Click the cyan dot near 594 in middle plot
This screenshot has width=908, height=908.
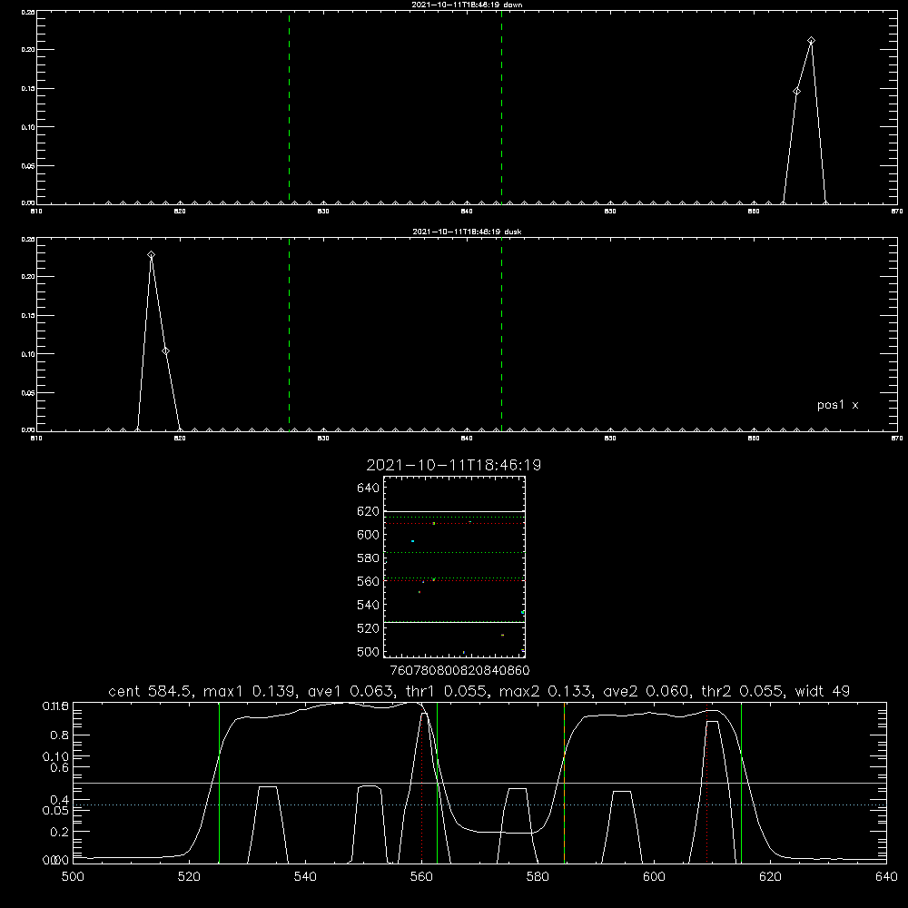[x=413, y=541]
